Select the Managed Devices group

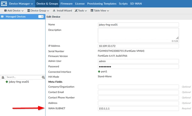click(23, 17)
